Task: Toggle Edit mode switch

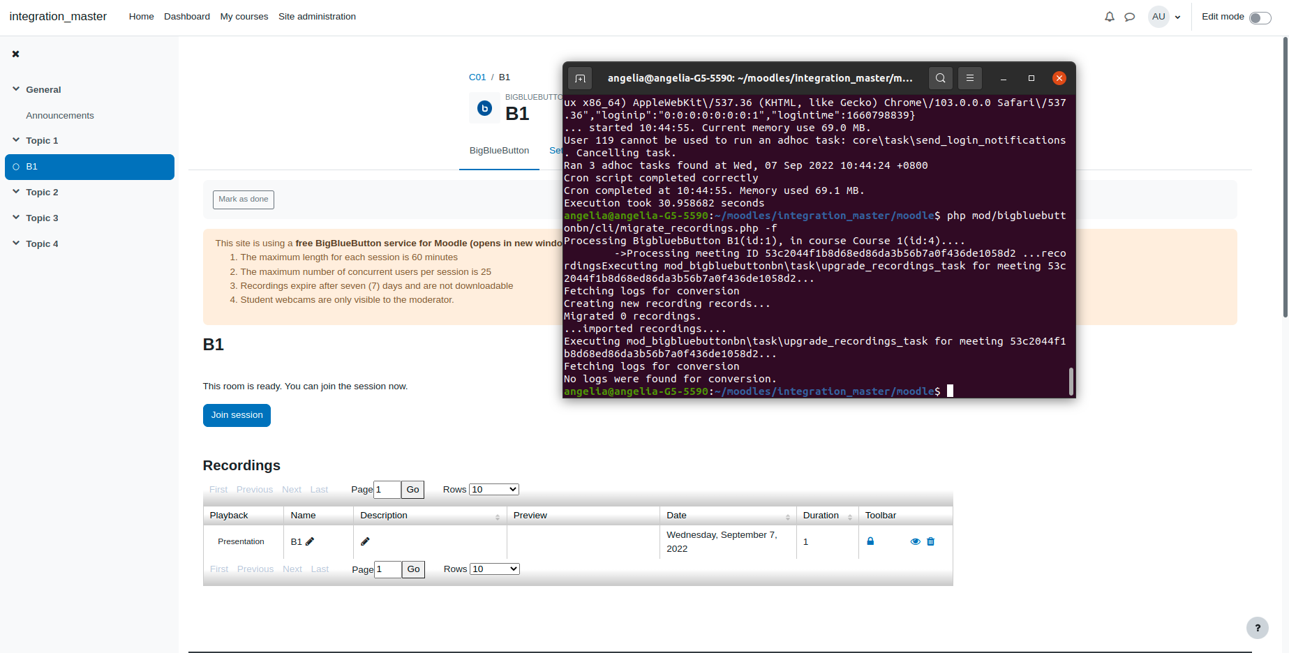Action: coord(1260,17)
